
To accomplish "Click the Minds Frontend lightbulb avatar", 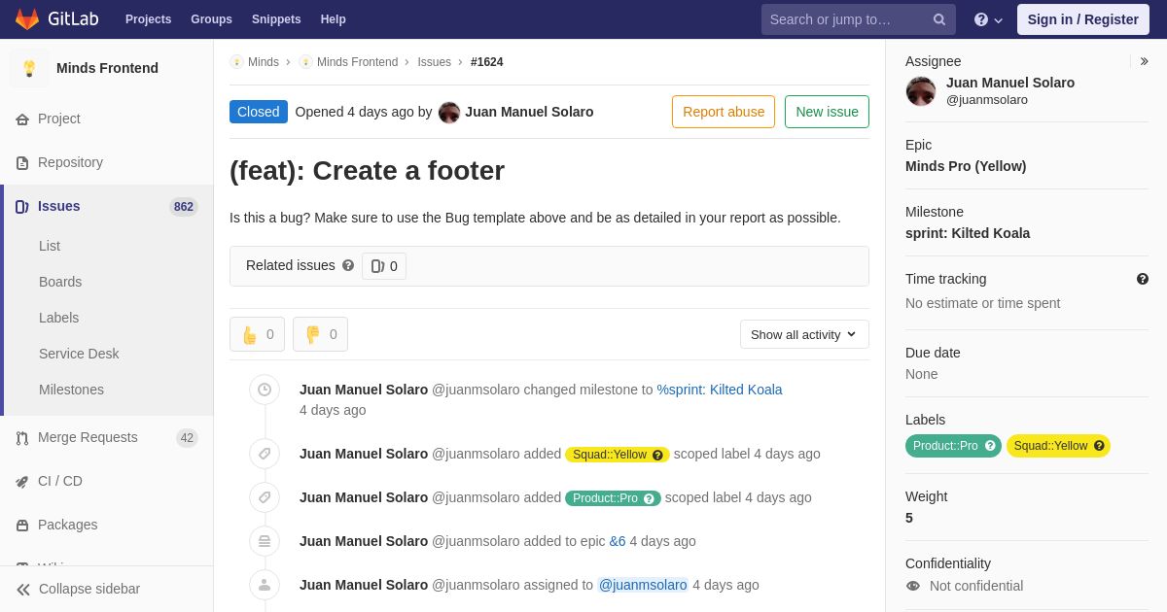I will click(x=29, y=68).
